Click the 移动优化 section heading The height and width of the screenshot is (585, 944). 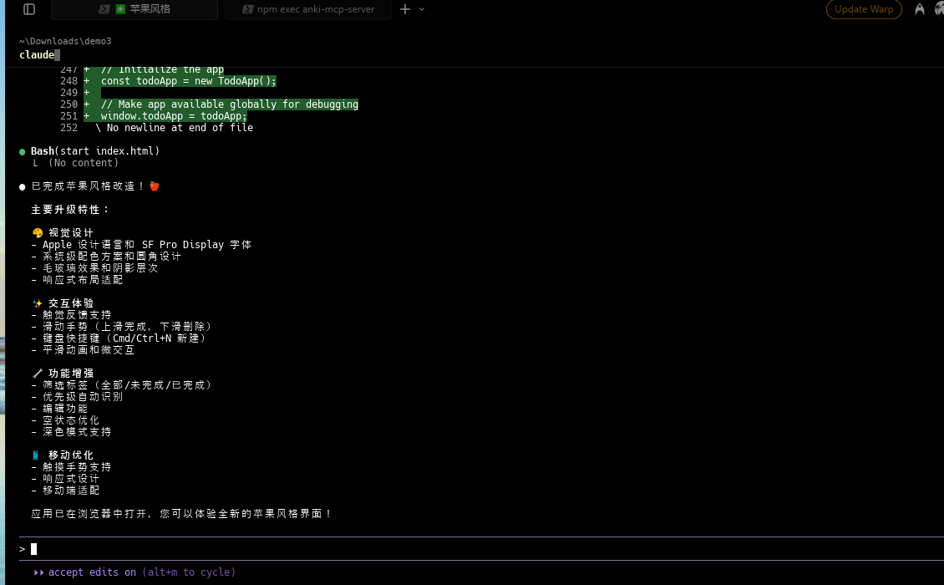coord(70,455)
